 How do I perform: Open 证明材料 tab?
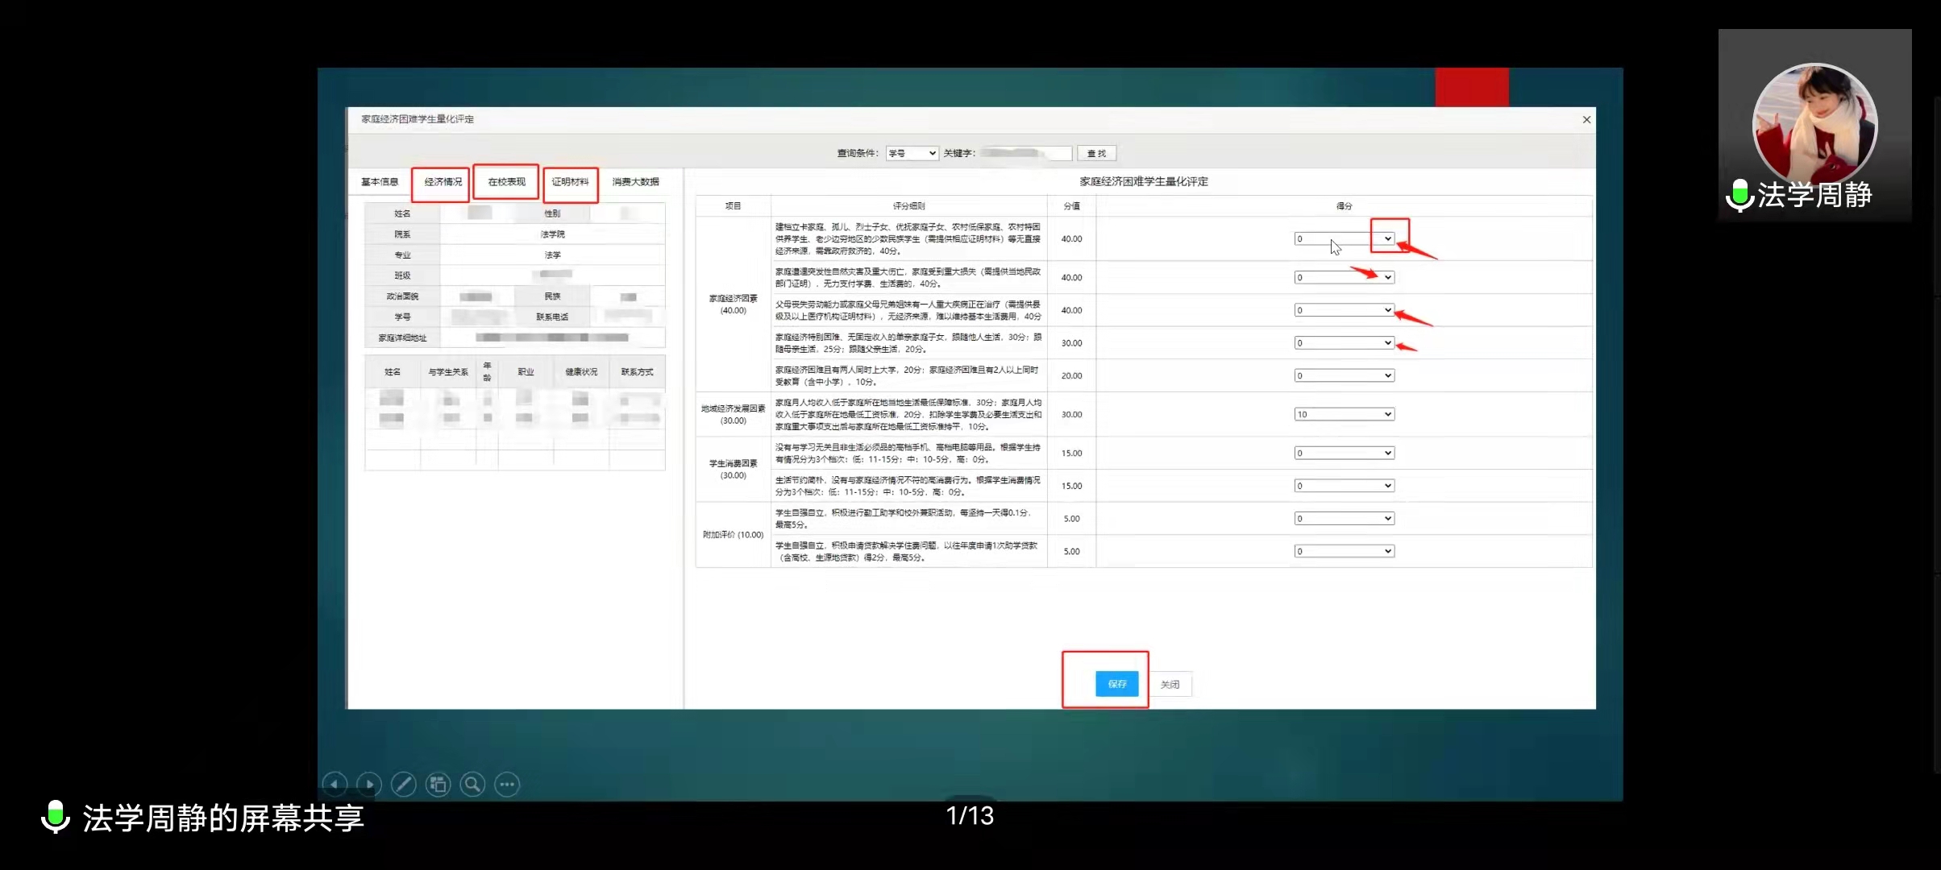(x=570, y=182)
